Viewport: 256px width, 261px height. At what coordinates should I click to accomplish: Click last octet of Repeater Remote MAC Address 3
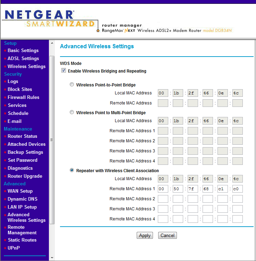(238, 209)
